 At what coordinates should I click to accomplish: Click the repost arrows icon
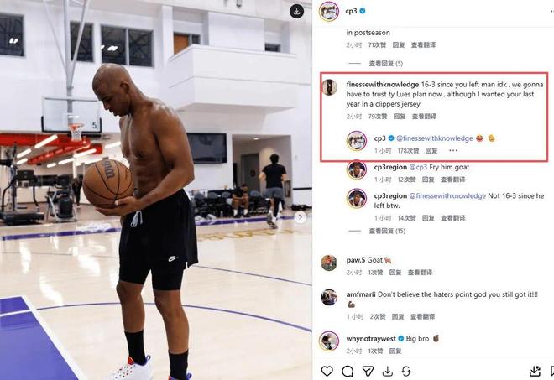pyautogui.click(x=406, y=371)
